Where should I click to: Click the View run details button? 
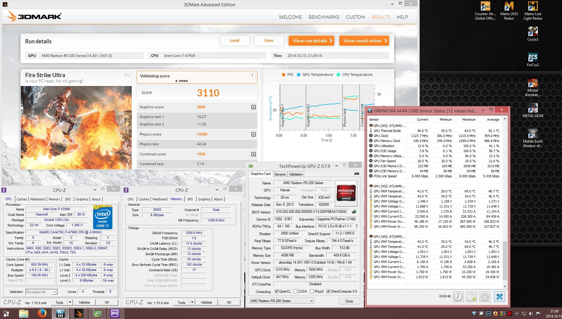point(311,41)
